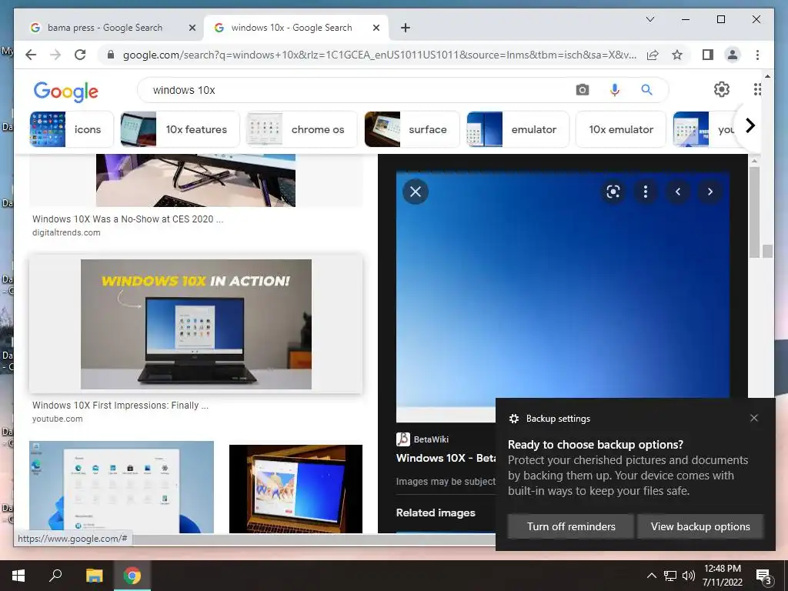Open the CES 2020 digitaltrends thumbnail
788x591 pixels.
click(x=196, y=180)
